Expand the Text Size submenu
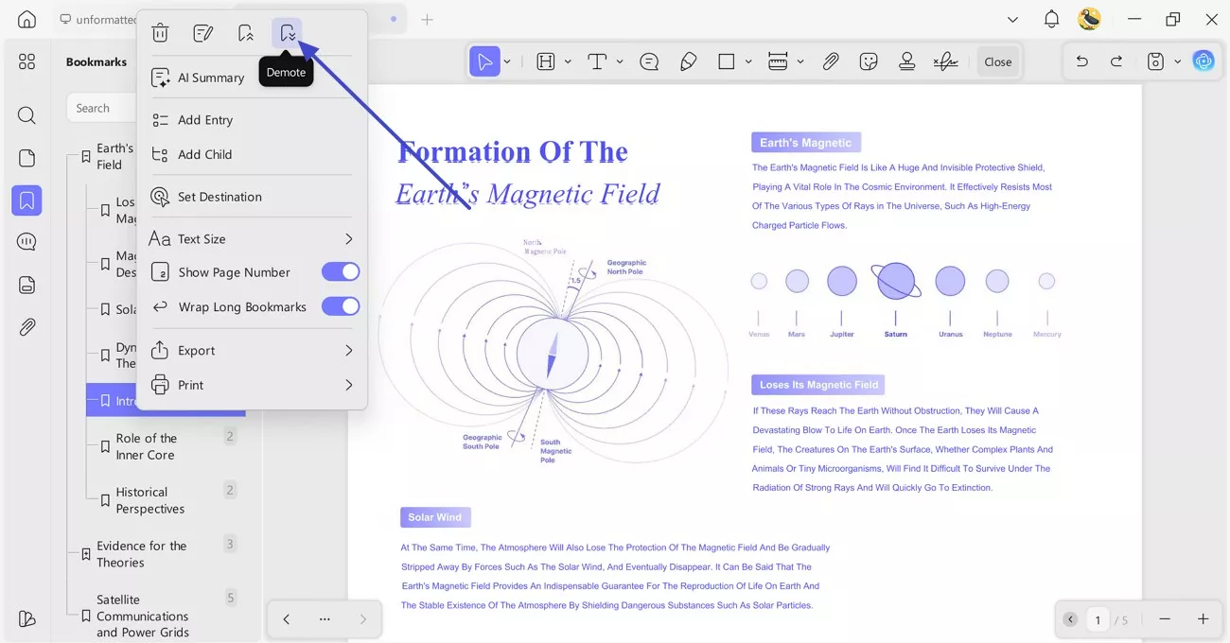This screenshot has width=1230, height=643. click(x=348, y=239)
